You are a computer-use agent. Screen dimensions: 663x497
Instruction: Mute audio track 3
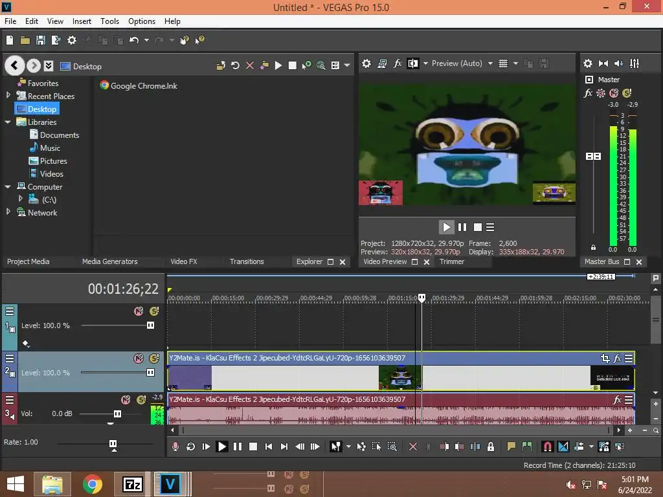pyautogui.click(x=126, y=399)
